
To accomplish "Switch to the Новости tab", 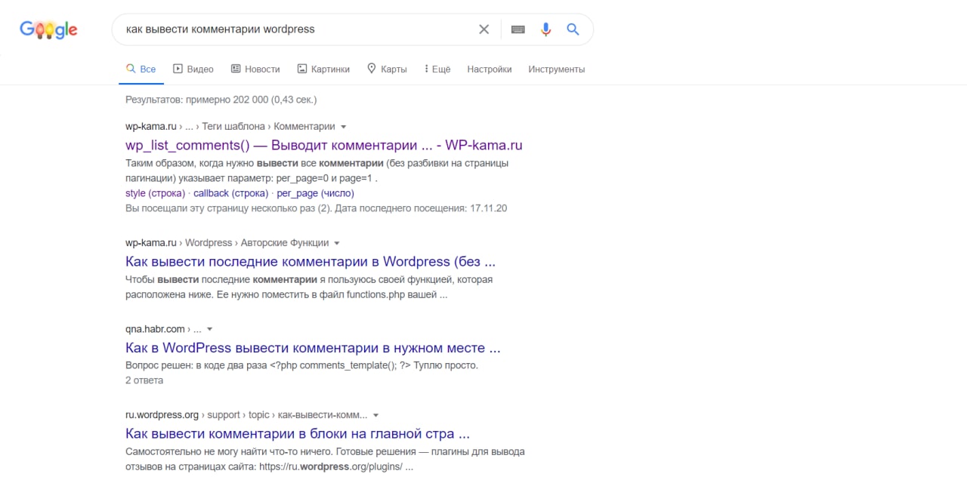I will pos(255,69).
